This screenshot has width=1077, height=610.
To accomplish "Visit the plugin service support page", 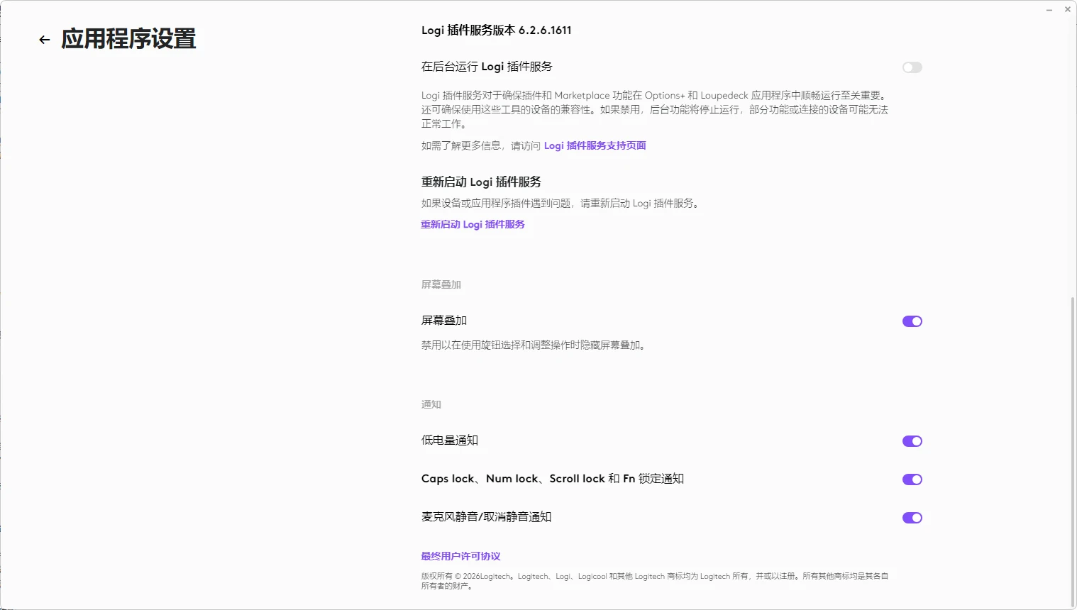I will pos(595,145).
